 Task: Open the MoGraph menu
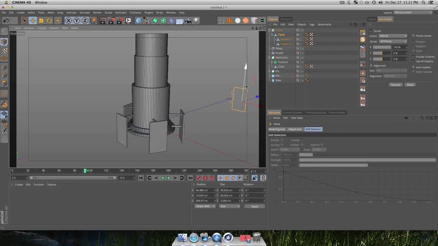point(121,12)
